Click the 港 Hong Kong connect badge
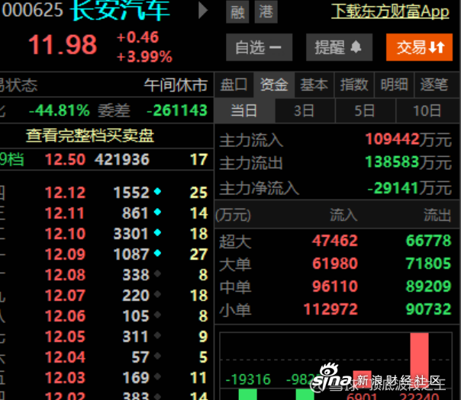The image size is (461, 400). pyautogui.click(x=266, y=11)
